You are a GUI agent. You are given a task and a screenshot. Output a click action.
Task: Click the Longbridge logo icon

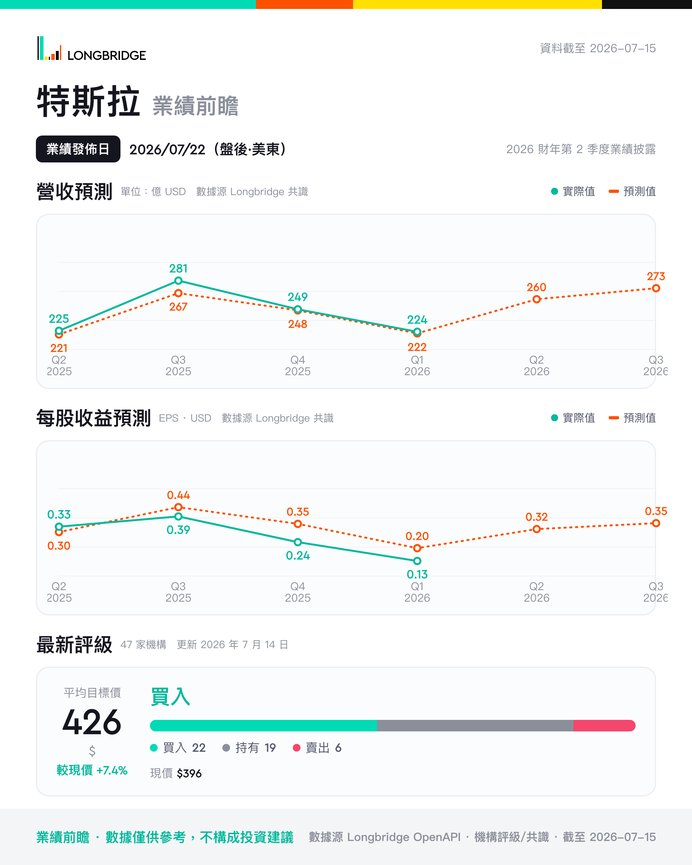pos(49,49)
